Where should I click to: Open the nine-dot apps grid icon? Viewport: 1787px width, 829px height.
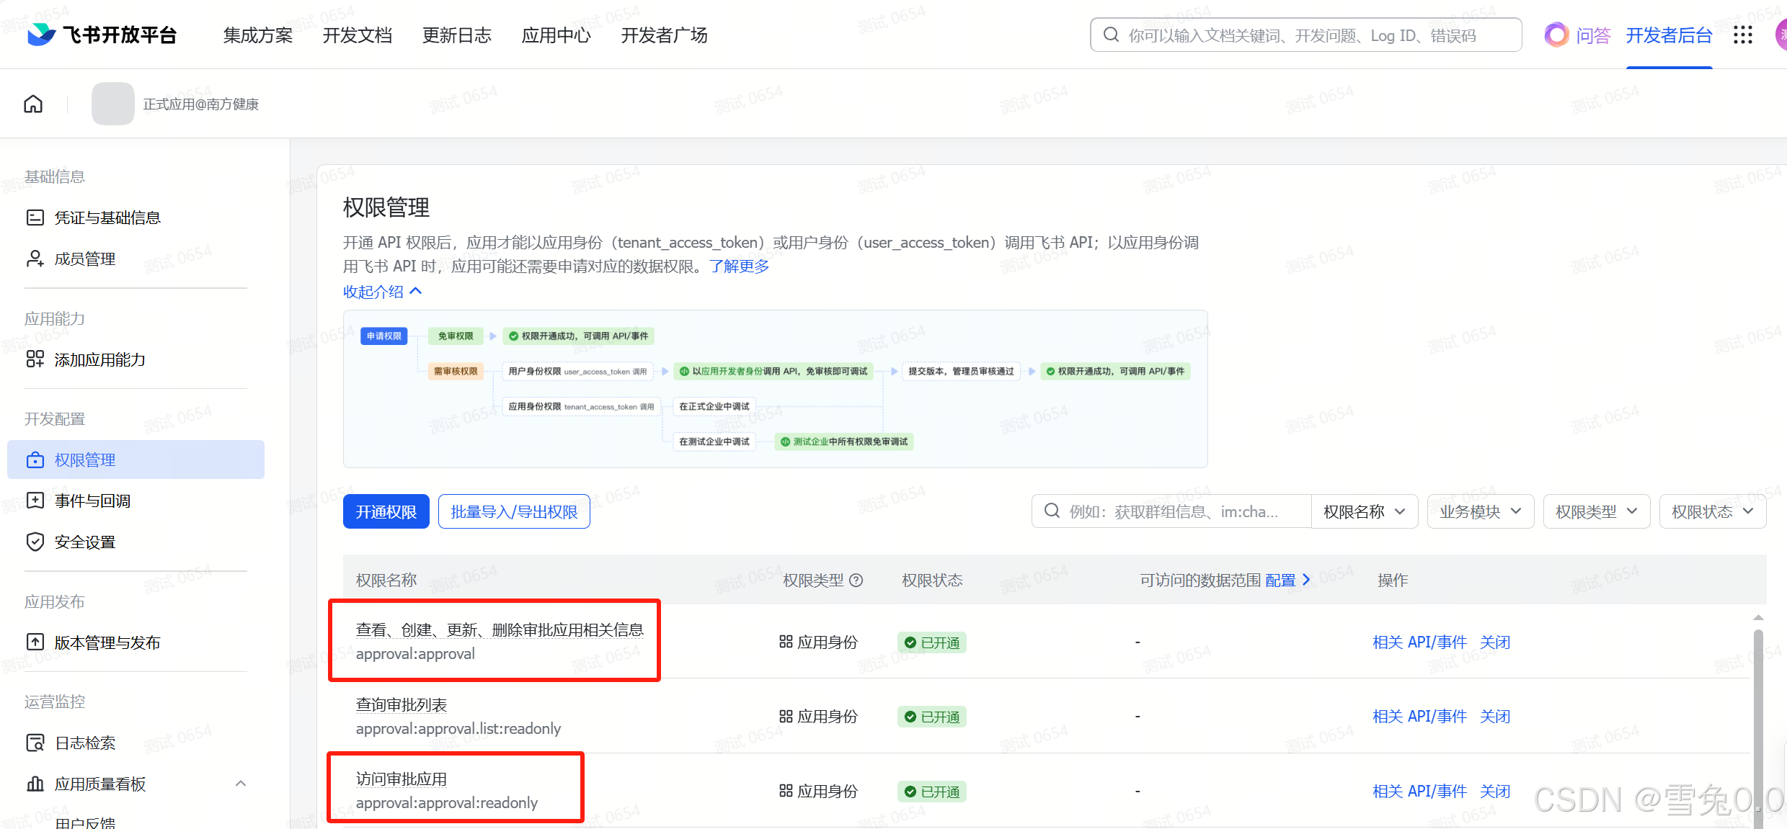pyautogui.click(x=1743, y=35)
